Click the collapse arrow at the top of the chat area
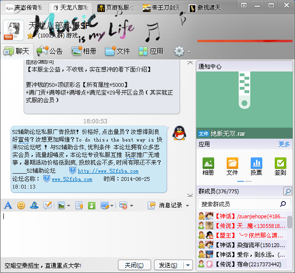This screenshot has width=295, height=273. (x=190, y=63)
